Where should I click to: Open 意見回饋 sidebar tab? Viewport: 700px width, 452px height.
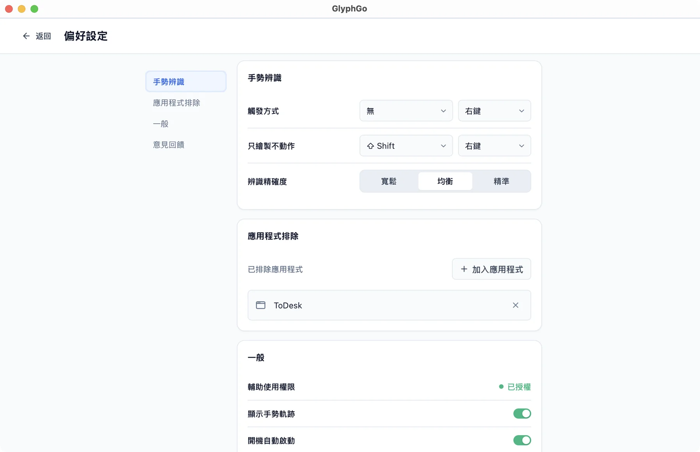pyautogui.click(x=186, y=145)
